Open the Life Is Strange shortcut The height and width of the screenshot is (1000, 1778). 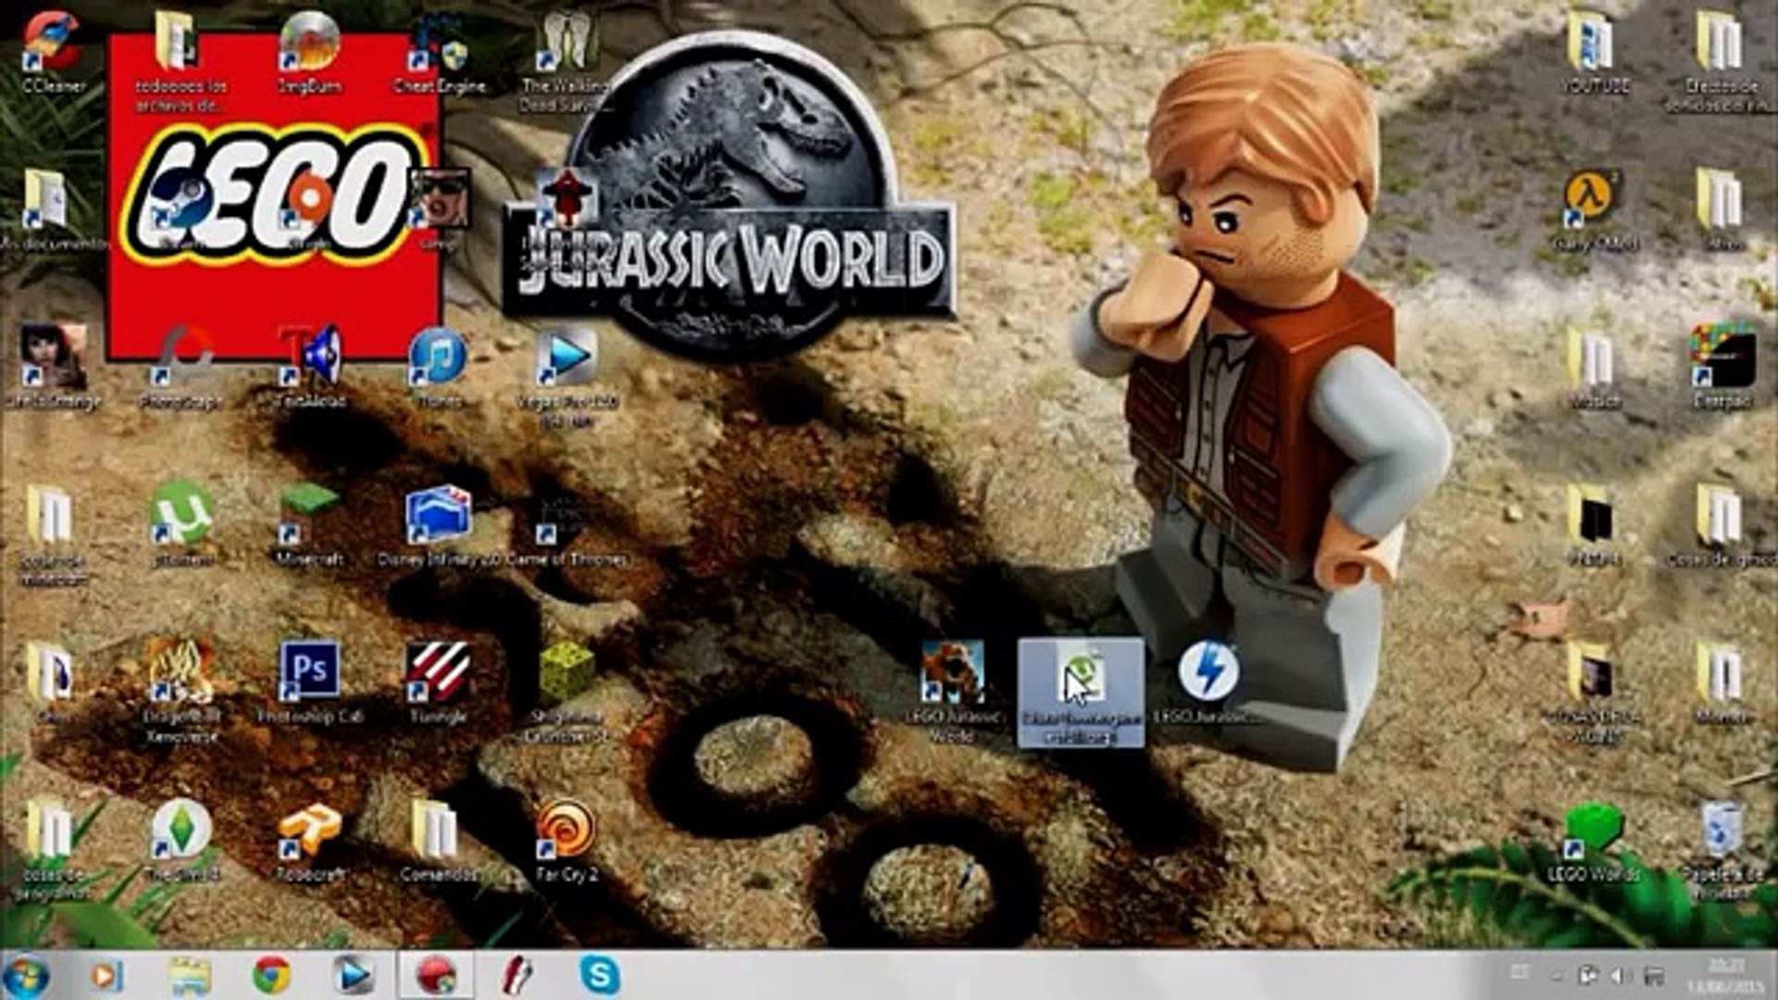(53, 369)
